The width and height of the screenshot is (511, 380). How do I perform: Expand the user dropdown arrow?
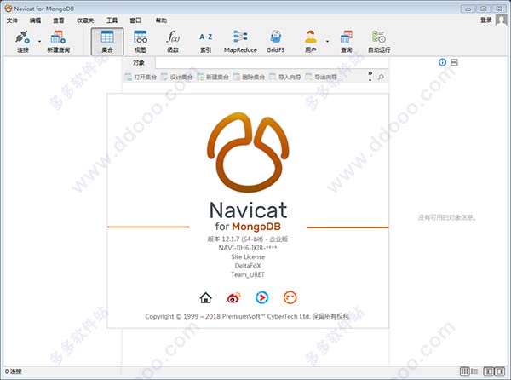327,42
